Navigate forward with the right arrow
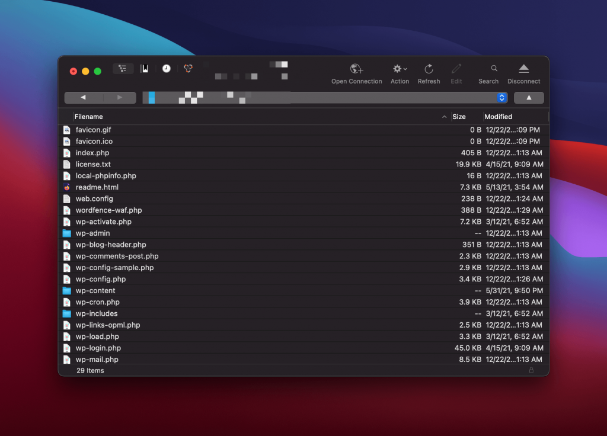The width and height of the screenshot is (607, 436). point(120,97)
